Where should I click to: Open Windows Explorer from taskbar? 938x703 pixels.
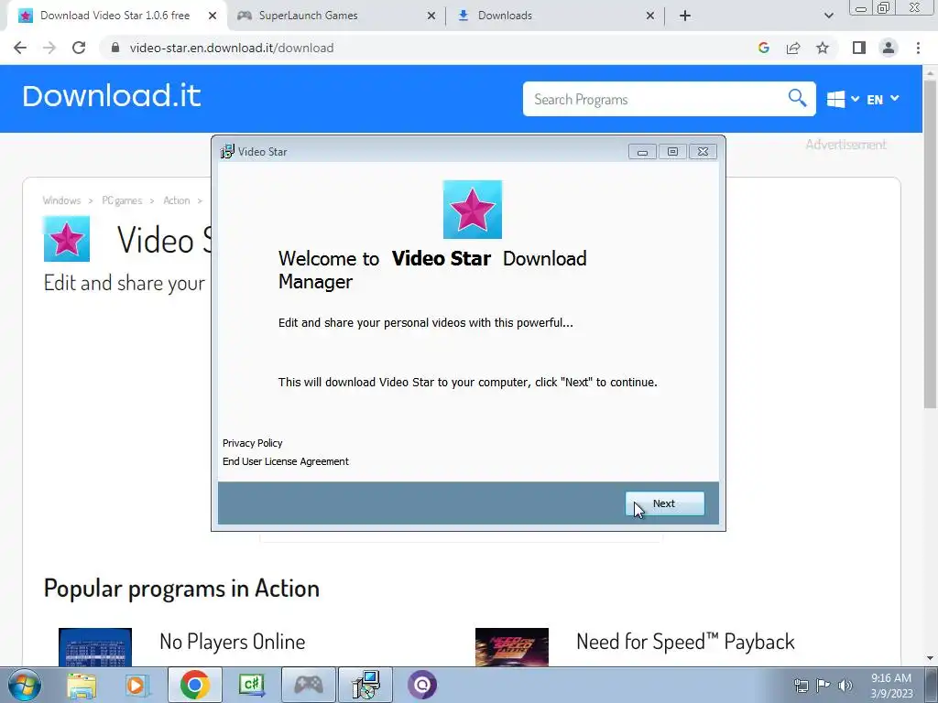pos(82,685)
